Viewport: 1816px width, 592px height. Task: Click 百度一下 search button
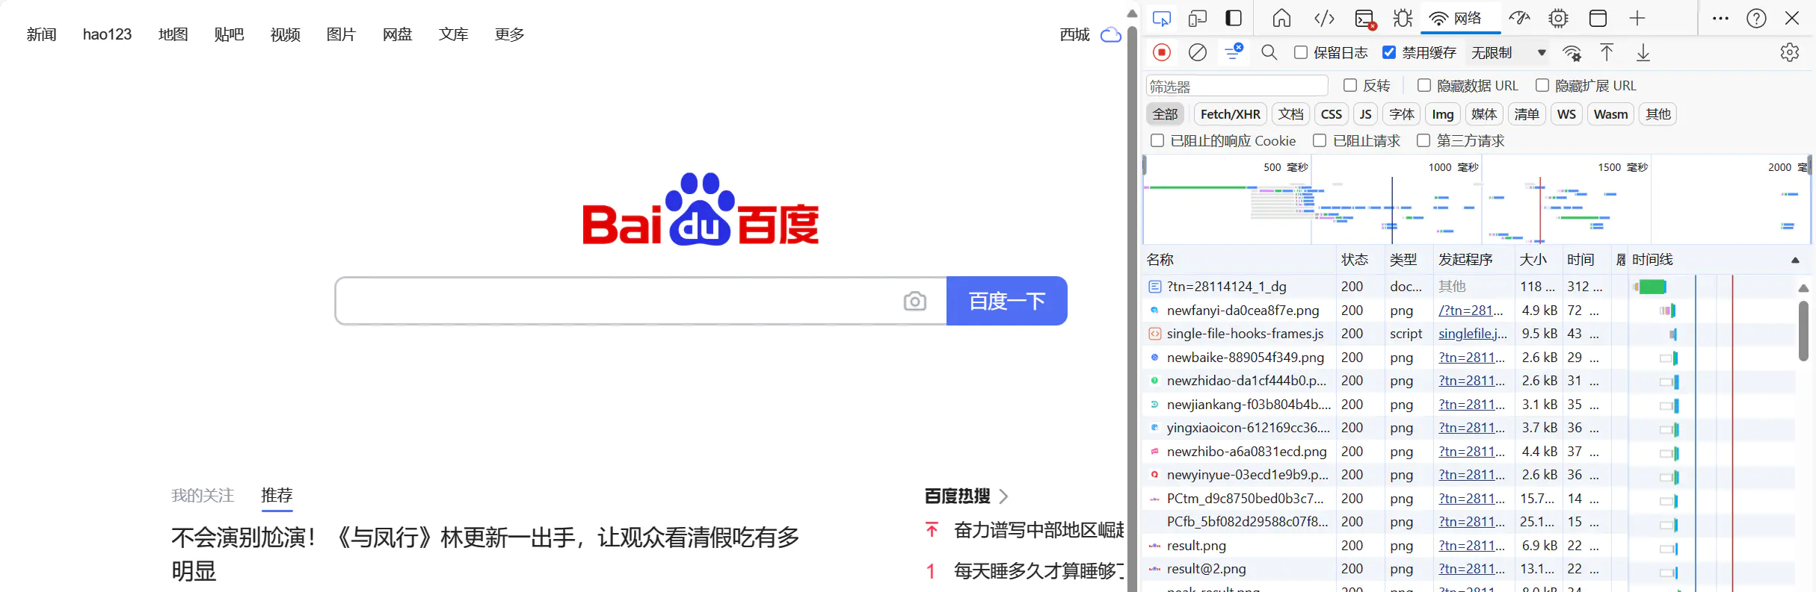(x=1007, y=301)
